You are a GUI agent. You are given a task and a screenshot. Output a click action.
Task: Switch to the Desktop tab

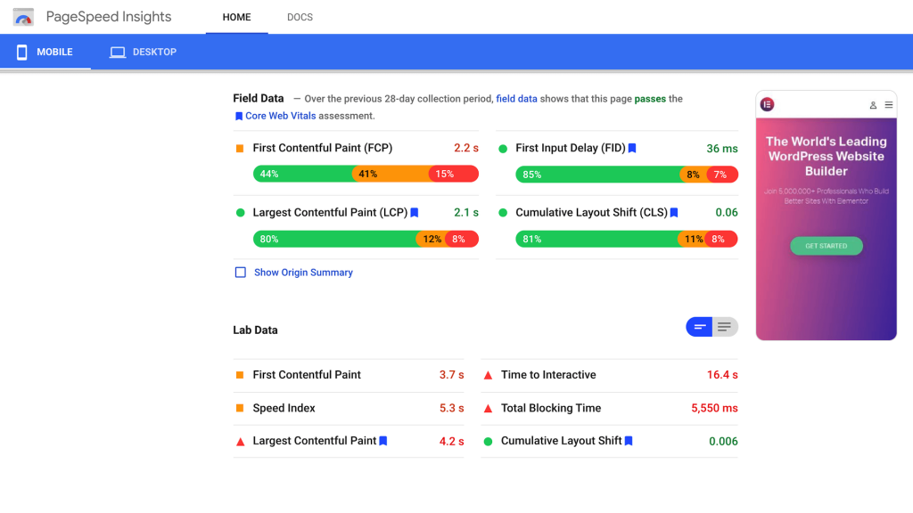pos(143,53)
